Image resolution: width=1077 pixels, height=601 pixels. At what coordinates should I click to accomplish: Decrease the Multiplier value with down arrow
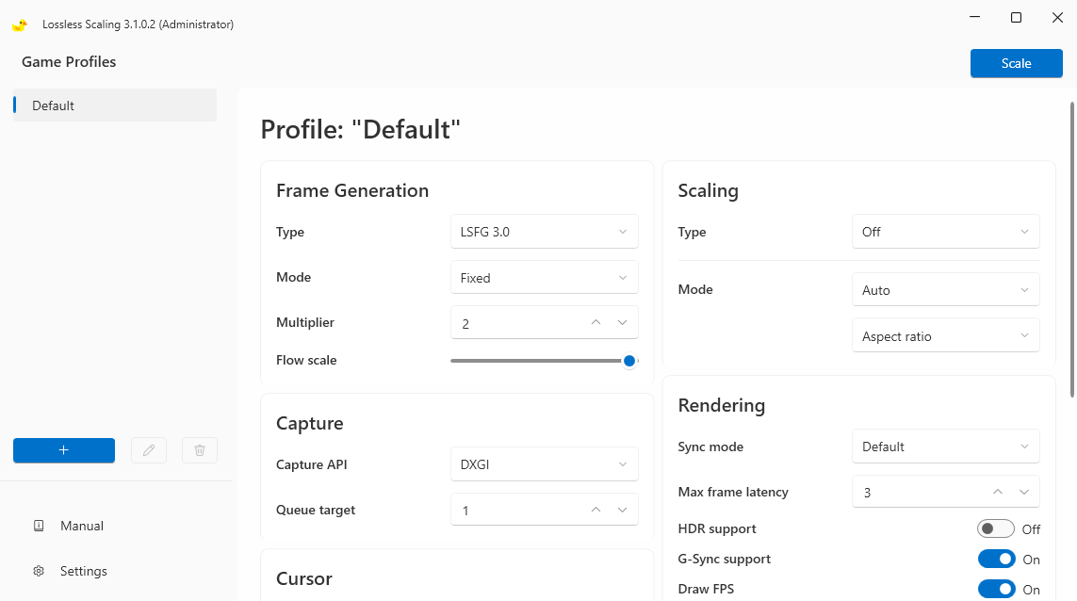click(622, 323)
